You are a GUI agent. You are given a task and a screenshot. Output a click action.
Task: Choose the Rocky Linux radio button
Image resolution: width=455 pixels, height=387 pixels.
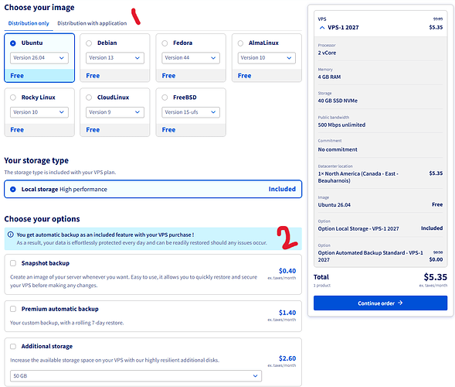13,98
